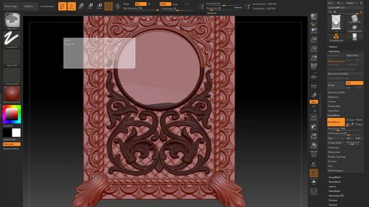Select the SimpleBrush tool
Image resolution: width=369 pixels, height=207 pixels.
[x=336, y=37]
